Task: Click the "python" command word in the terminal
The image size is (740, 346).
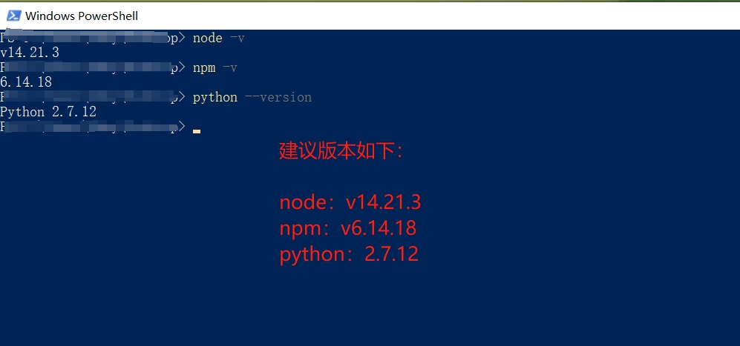Action: (215, 97)
